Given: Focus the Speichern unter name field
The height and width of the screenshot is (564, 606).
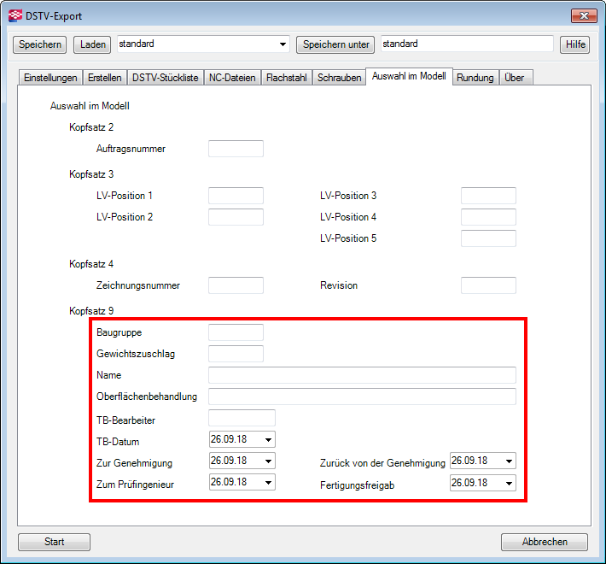Looking at the screenshot, I should point(467,44).
